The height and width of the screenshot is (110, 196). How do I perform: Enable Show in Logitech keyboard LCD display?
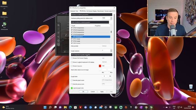click(72, 62)
